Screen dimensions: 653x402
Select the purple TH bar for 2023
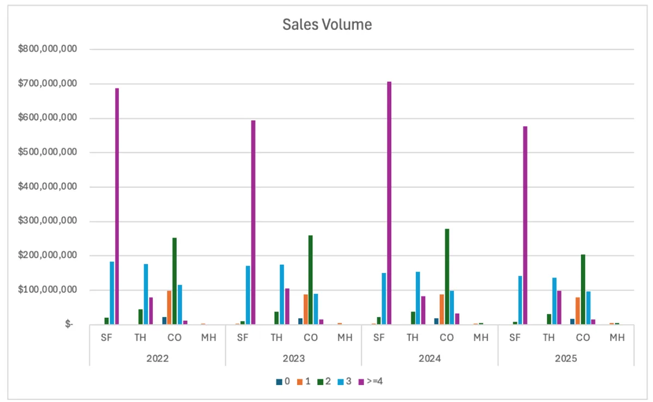[287, 306]
